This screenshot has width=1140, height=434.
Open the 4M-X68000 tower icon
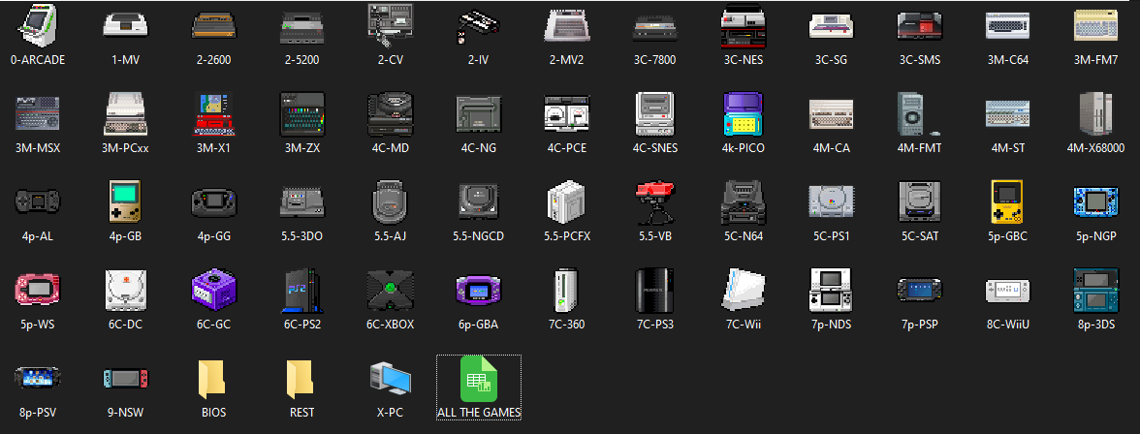coord(1095,114)
